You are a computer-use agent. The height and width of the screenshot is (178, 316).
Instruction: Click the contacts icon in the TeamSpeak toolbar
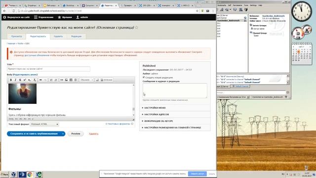(240, 9)
